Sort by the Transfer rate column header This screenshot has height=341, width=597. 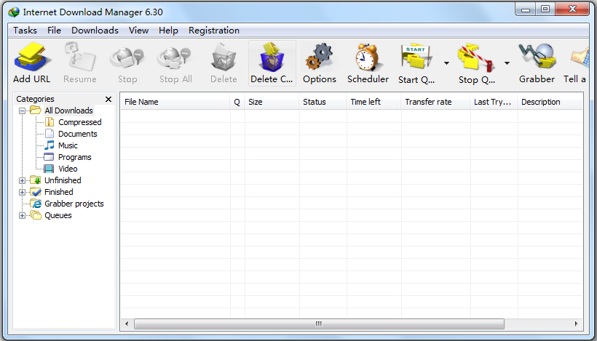(435, 102)
